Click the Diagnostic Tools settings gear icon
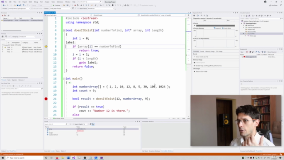The image size is (284, 160). [194, 16]
